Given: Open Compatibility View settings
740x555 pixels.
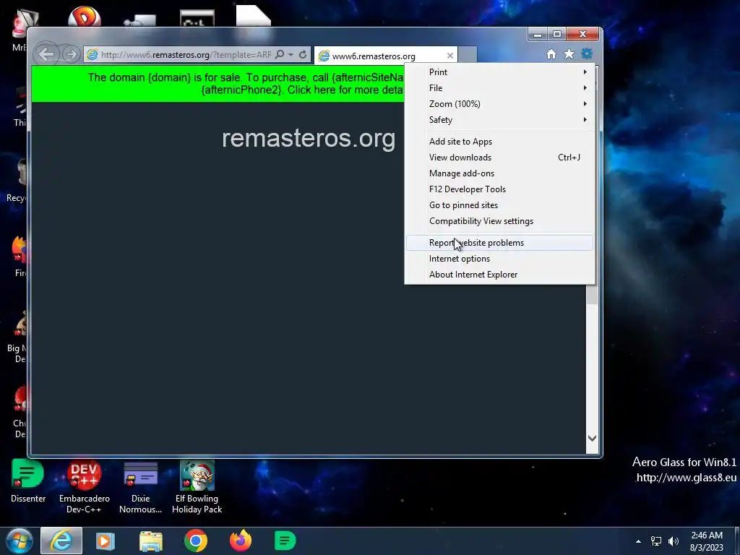Looking at the screenshot, I should tap(500, 221).
